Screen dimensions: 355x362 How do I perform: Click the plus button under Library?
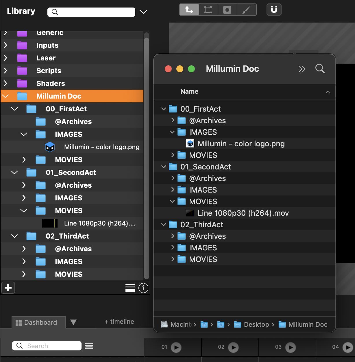coord(8,288)
